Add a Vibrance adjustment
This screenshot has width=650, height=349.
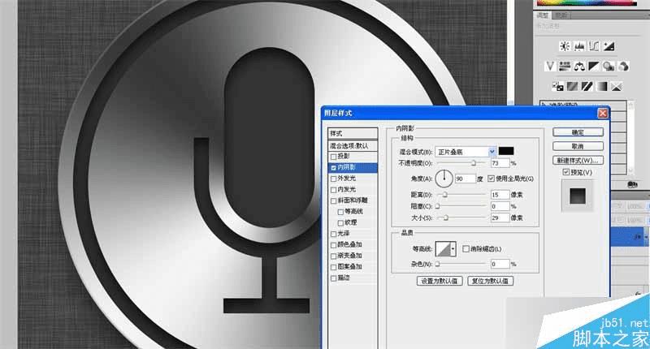(550, 67)
